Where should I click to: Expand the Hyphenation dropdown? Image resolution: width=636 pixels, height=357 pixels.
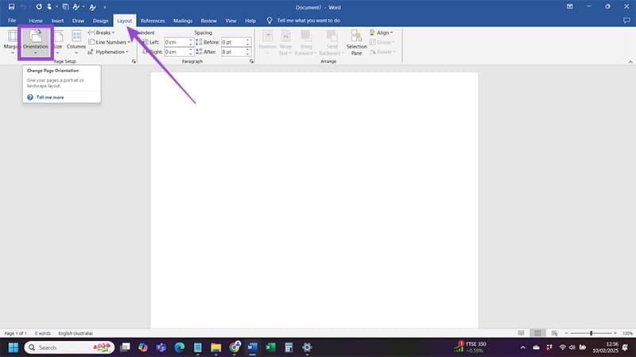click(111, 52)
